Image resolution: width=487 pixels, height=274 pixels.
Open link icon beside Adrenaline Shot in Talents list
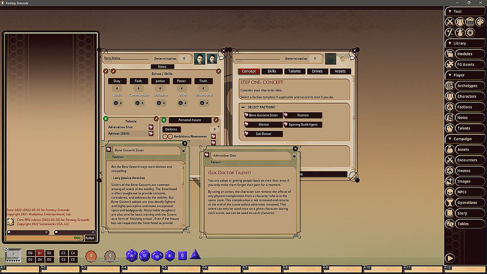click(x=151, y=127)
